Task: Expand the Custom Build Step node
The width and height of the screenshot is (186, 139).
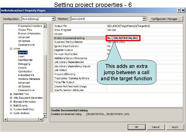Action: point(11,109)
